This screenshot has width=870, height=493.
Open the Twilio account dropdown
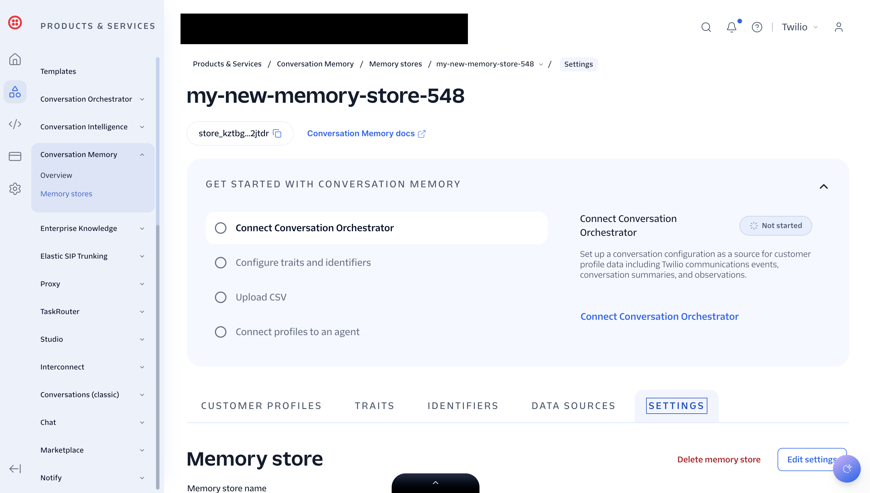click(x=800, y=27)
